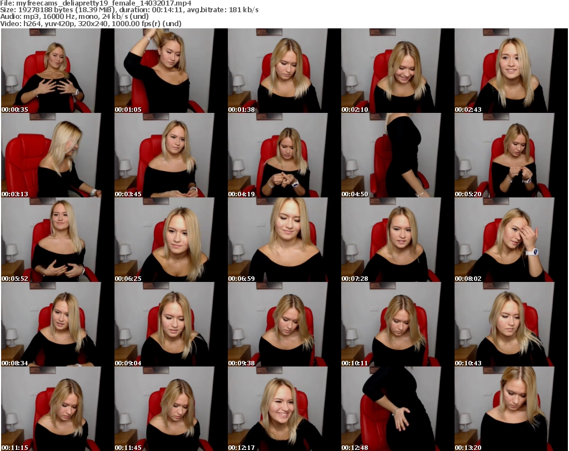The width and height of the screenshot is (569, 451).
Task: Click the frame at 00:02:10
Action: 397,71
